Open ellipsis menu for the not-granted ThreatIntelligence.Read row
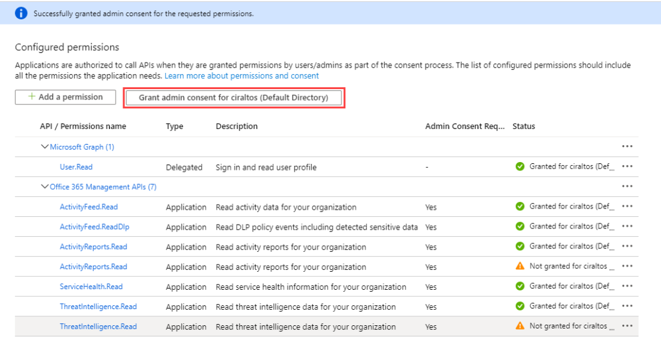 click(x=627, y=325)
